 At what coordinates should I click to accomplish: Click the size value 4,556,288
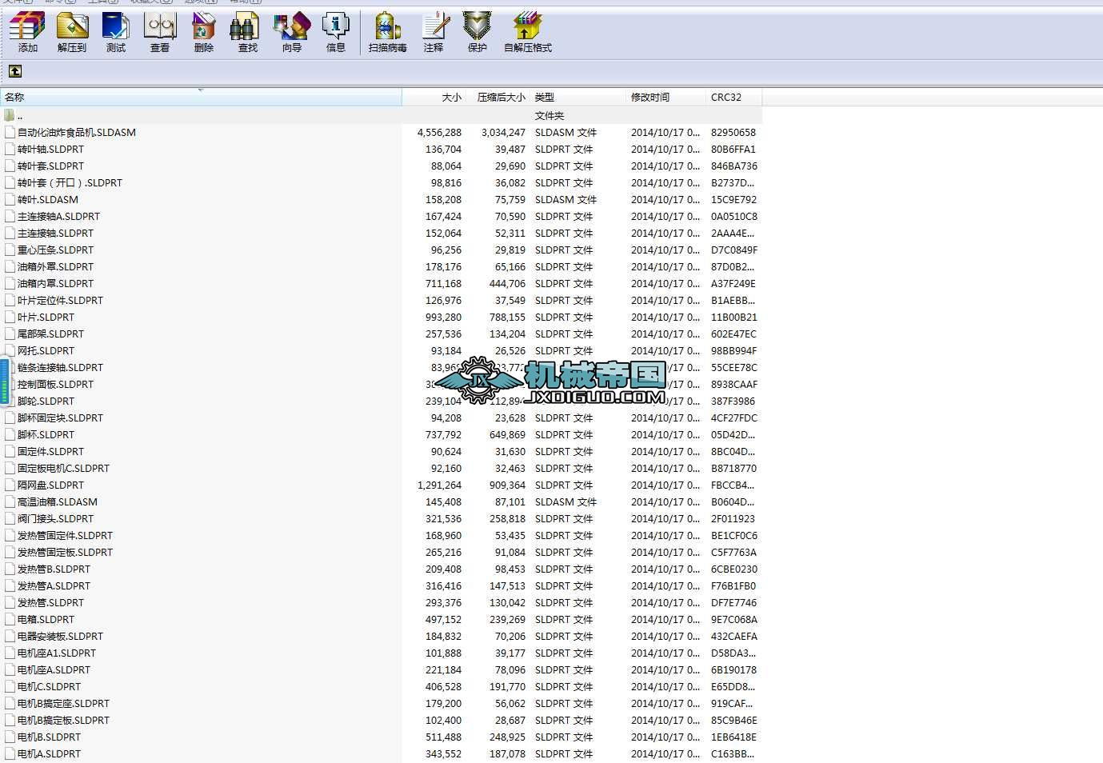pos(439,133)
